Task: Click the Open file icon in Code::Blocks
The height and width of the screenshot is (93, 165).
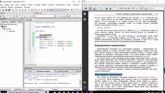Action: click(x=3, y=10)
